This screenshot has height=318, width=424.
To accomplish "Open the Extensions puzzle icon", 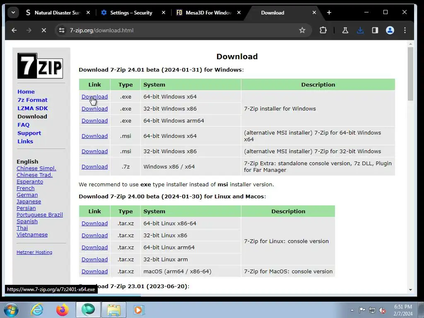I will (x=323, y=30).
